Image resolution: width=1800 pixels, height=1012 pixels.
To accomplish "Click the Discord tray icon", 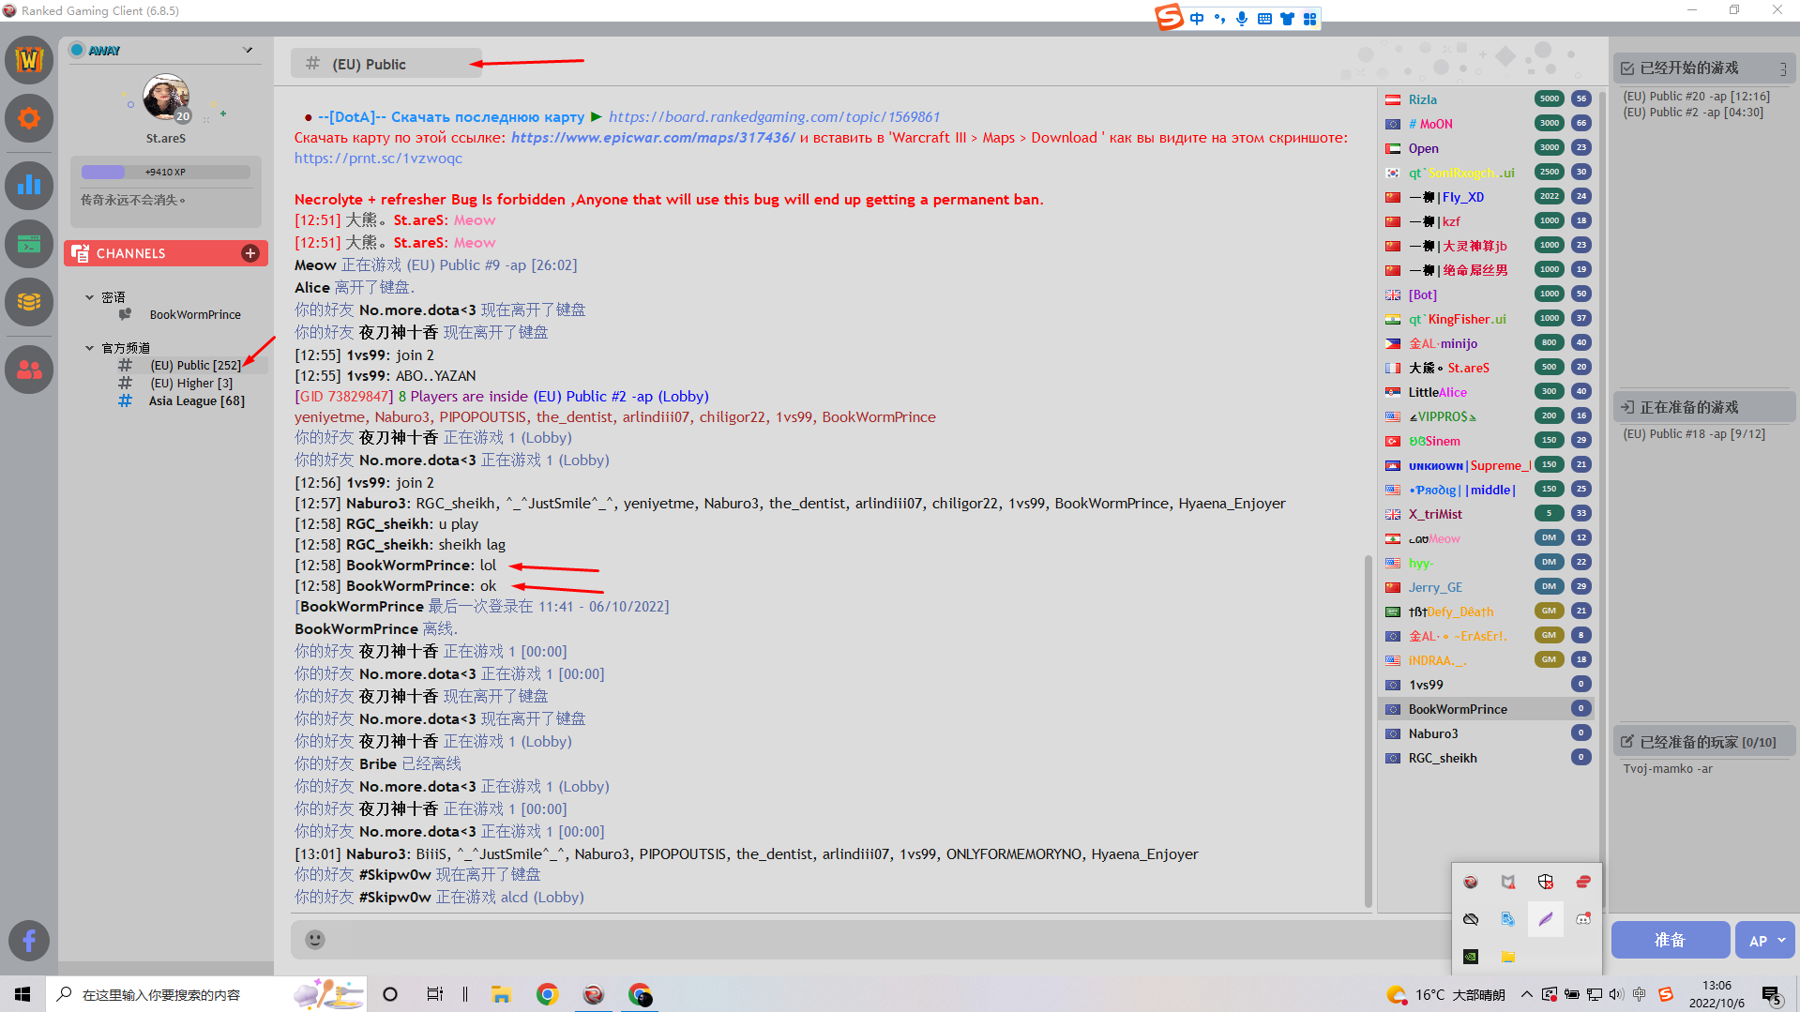I will coord(1583,919).
